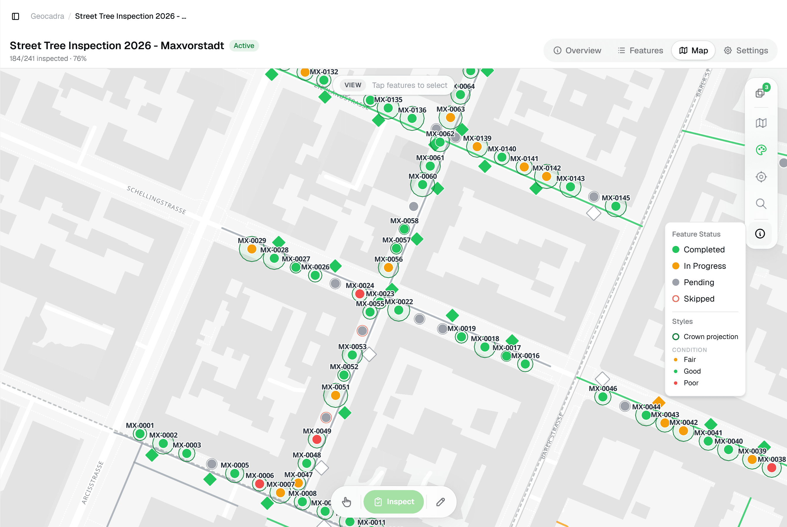Select tree marker MX-0006
This screenshot has height=527, width=787.
point(259,484)
